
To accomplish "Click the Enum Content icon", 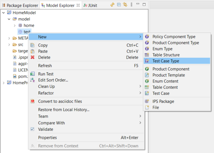I will coord(147,81).
